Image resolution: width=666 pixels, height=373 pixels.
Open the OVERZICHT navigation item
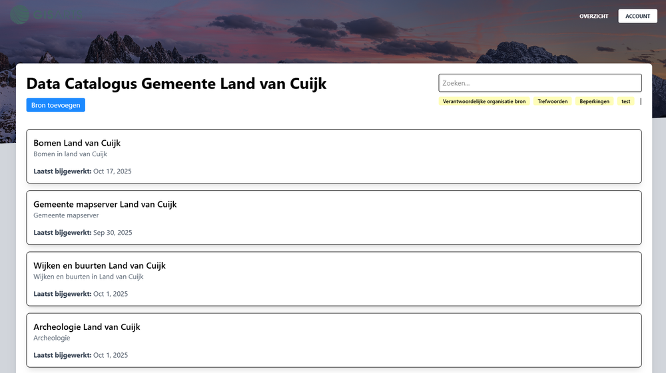(593, 16)
